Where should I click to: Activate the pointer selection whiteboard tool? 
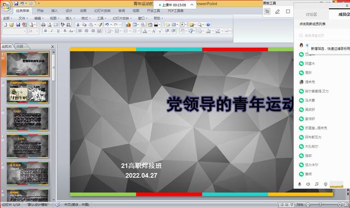coord(267,12)
